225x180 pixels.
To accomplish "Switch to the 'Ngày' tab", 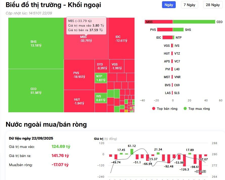I will pos(168,5).
